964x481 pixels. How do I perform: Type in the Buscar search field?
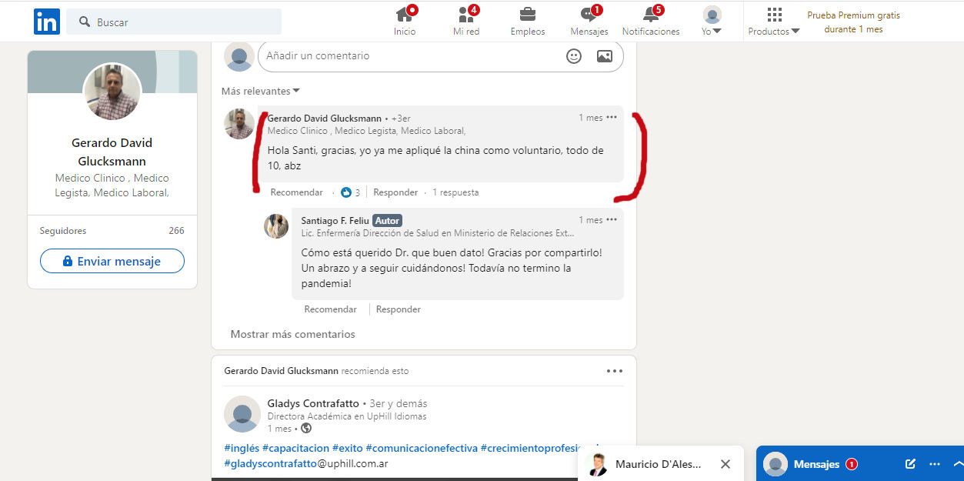tap(174, 22)
